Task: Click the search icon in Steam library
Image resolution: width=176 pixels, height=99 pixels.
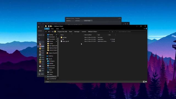Action: tap(39, 38)
